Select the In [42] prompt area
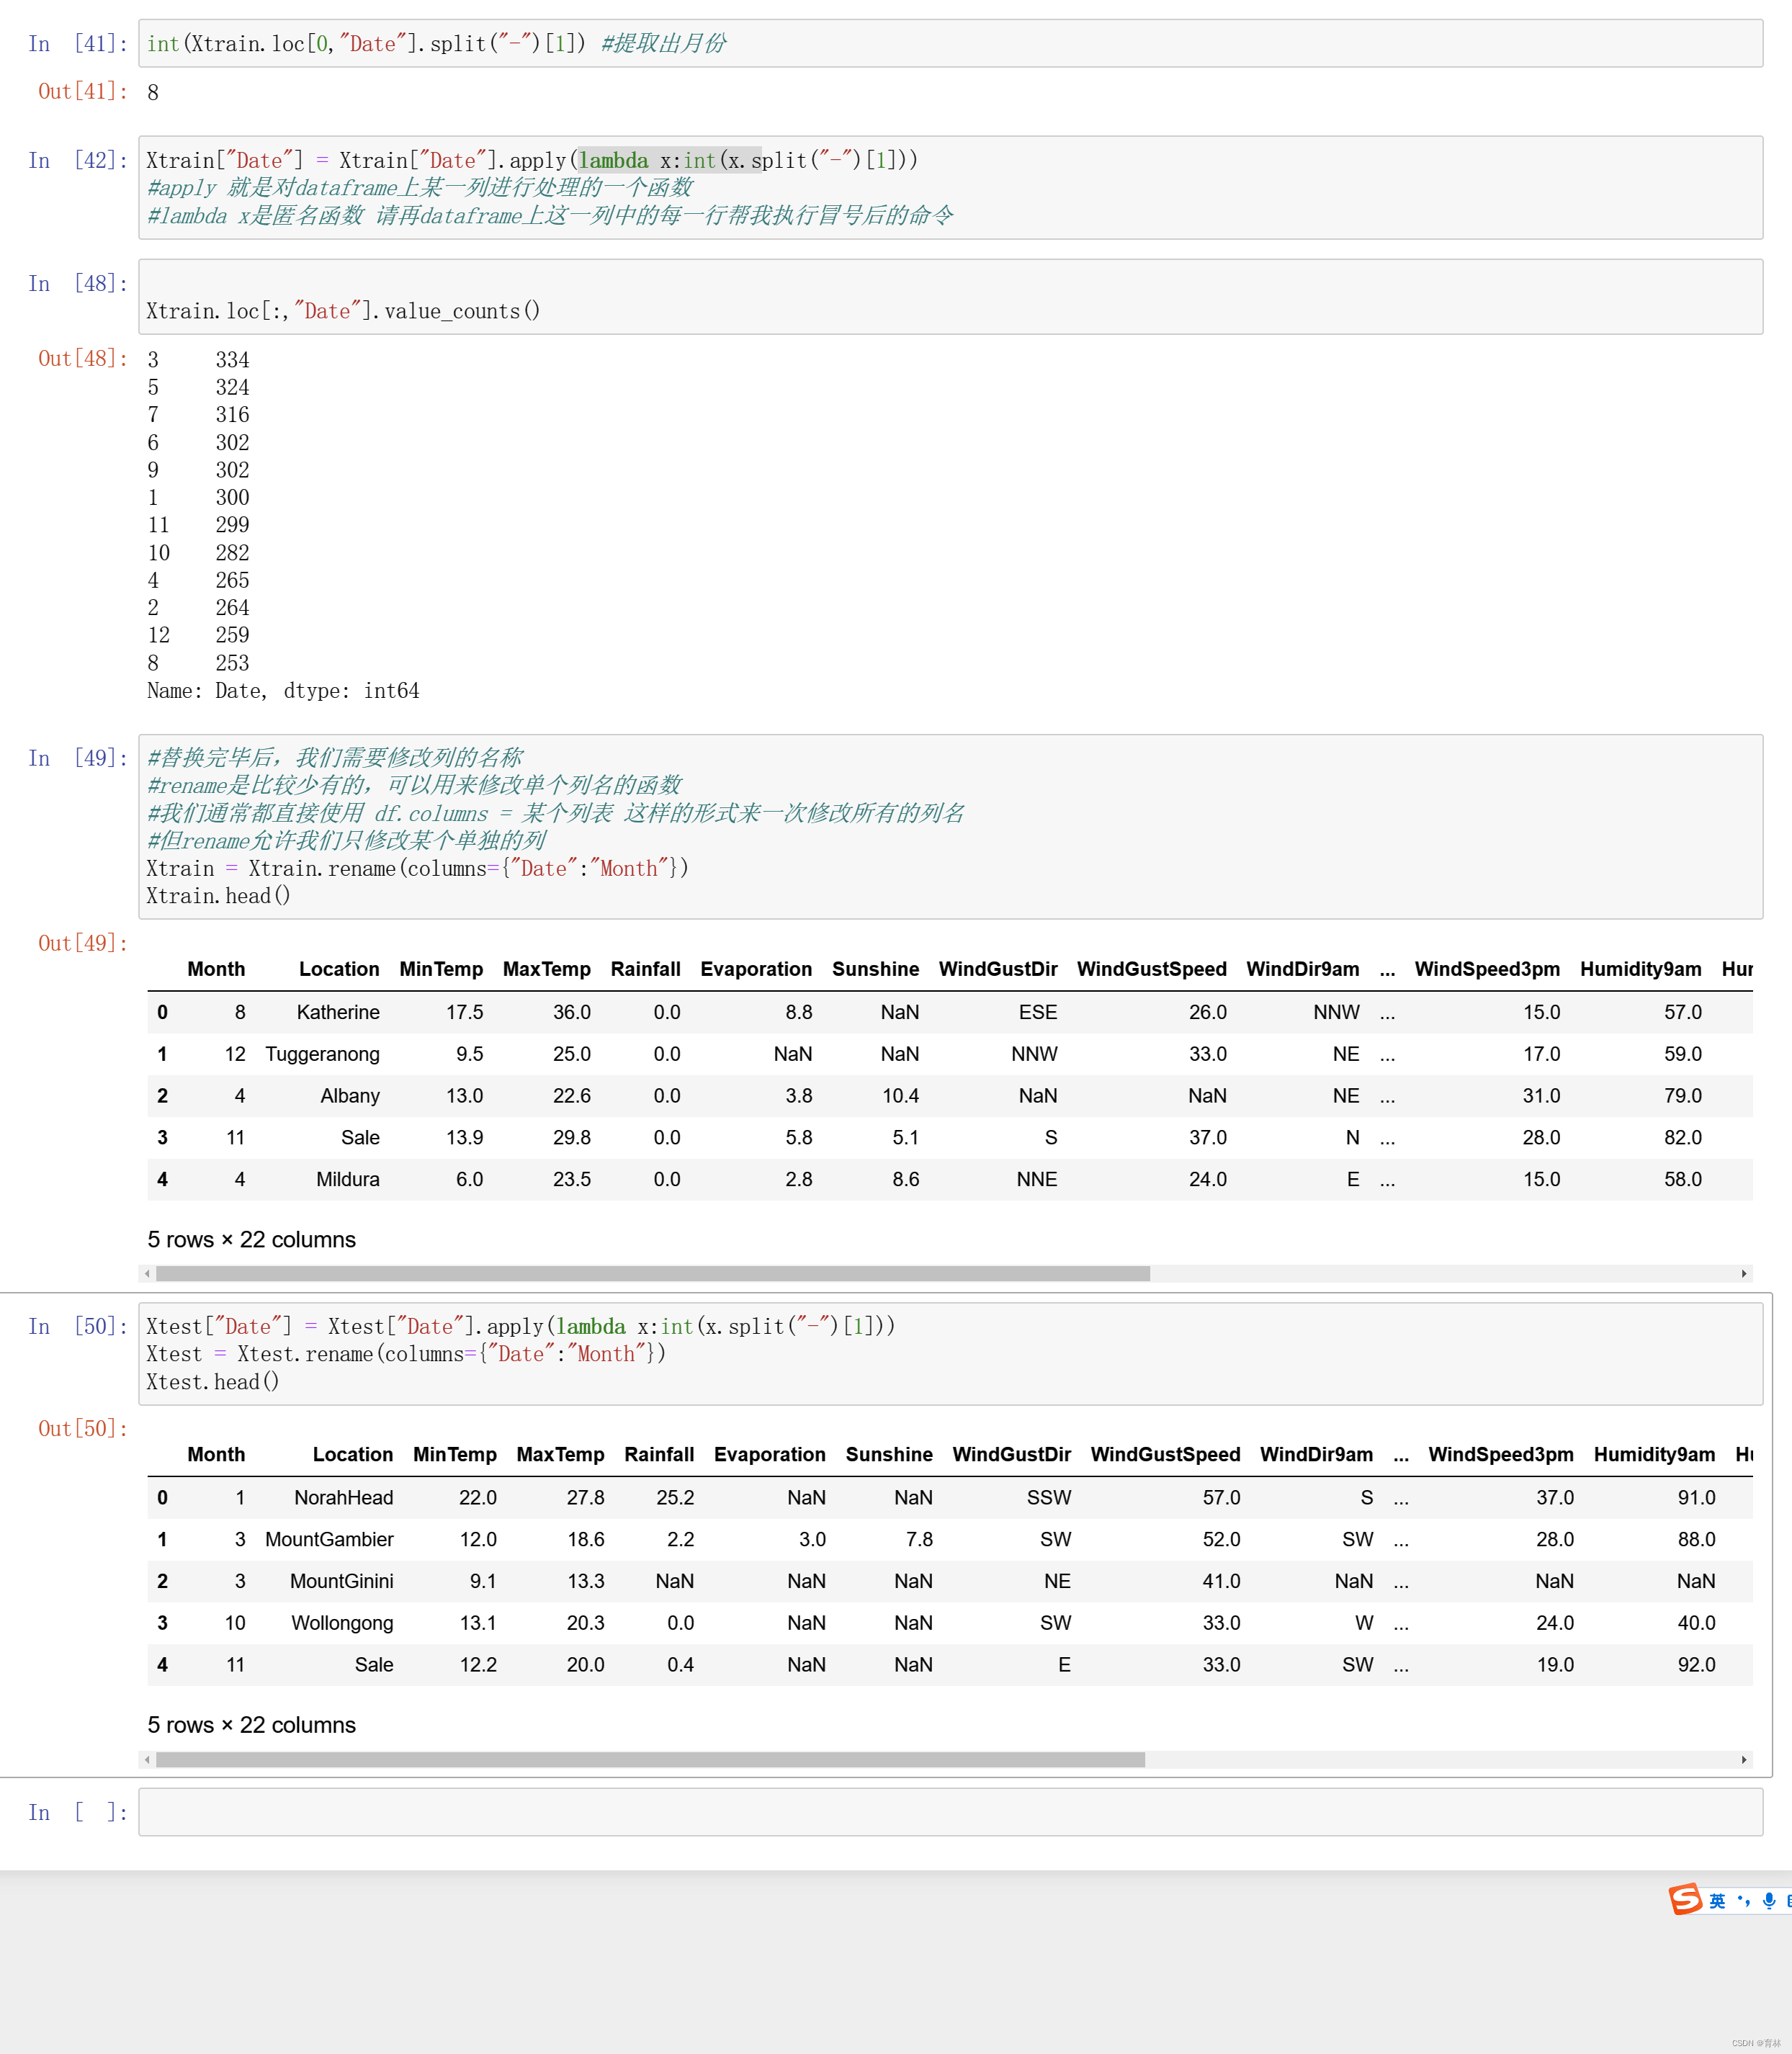This screenshot has width=1792, height=2054. pos(78,160)
